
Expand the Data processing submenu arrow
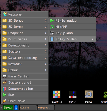[x=45, y=58]
